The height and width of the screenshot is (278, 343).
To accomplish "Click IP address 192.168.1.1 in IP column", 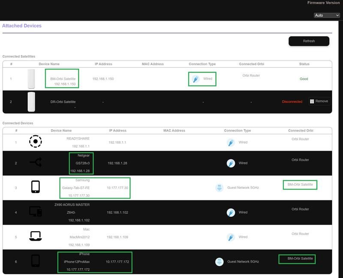I will (117, 142).
